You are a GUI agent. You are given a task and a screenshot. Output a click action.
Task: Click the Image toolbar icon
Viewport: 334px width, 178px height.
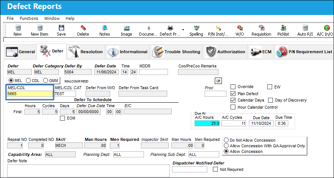click(x=127, y=28)
